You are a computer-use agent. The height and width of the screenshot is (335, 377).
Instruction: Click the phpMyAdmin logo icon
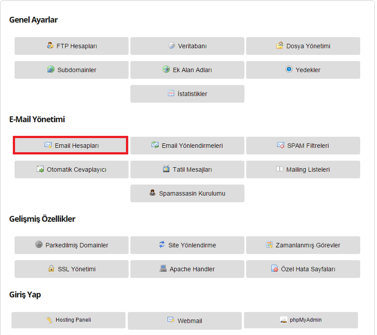pos(284,320)
